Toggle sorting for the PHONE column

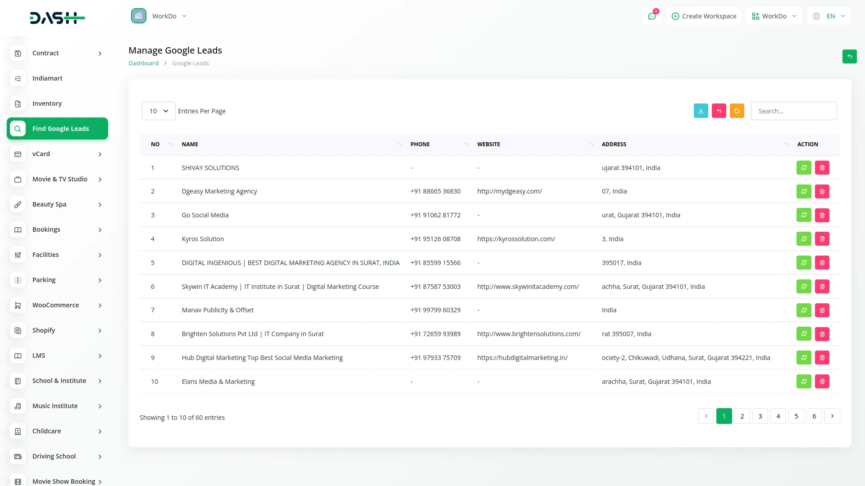coord(466,144)
